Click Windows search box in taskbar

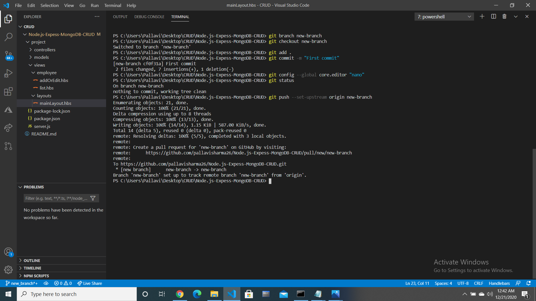click(77, 294)
